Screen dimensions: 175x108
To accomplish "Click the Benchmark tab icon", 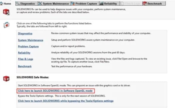I will [x=145, y=4].
